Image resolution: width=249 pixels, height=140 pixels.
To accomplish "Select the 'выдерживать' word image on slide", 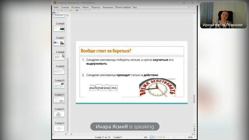I will click(x=103, y=87).
